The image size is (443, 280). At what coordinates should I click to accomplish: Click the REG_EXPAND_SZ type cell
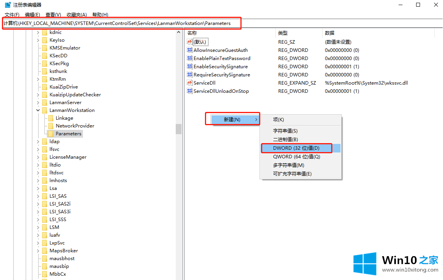[297, 83]
